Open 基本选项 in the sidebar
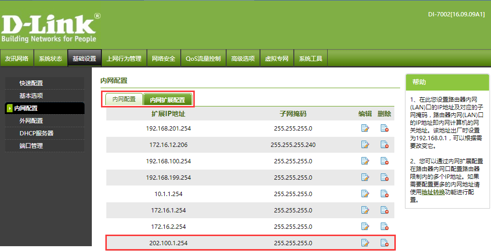The height and width of the screenshot is (251, 491). point(44,95)
